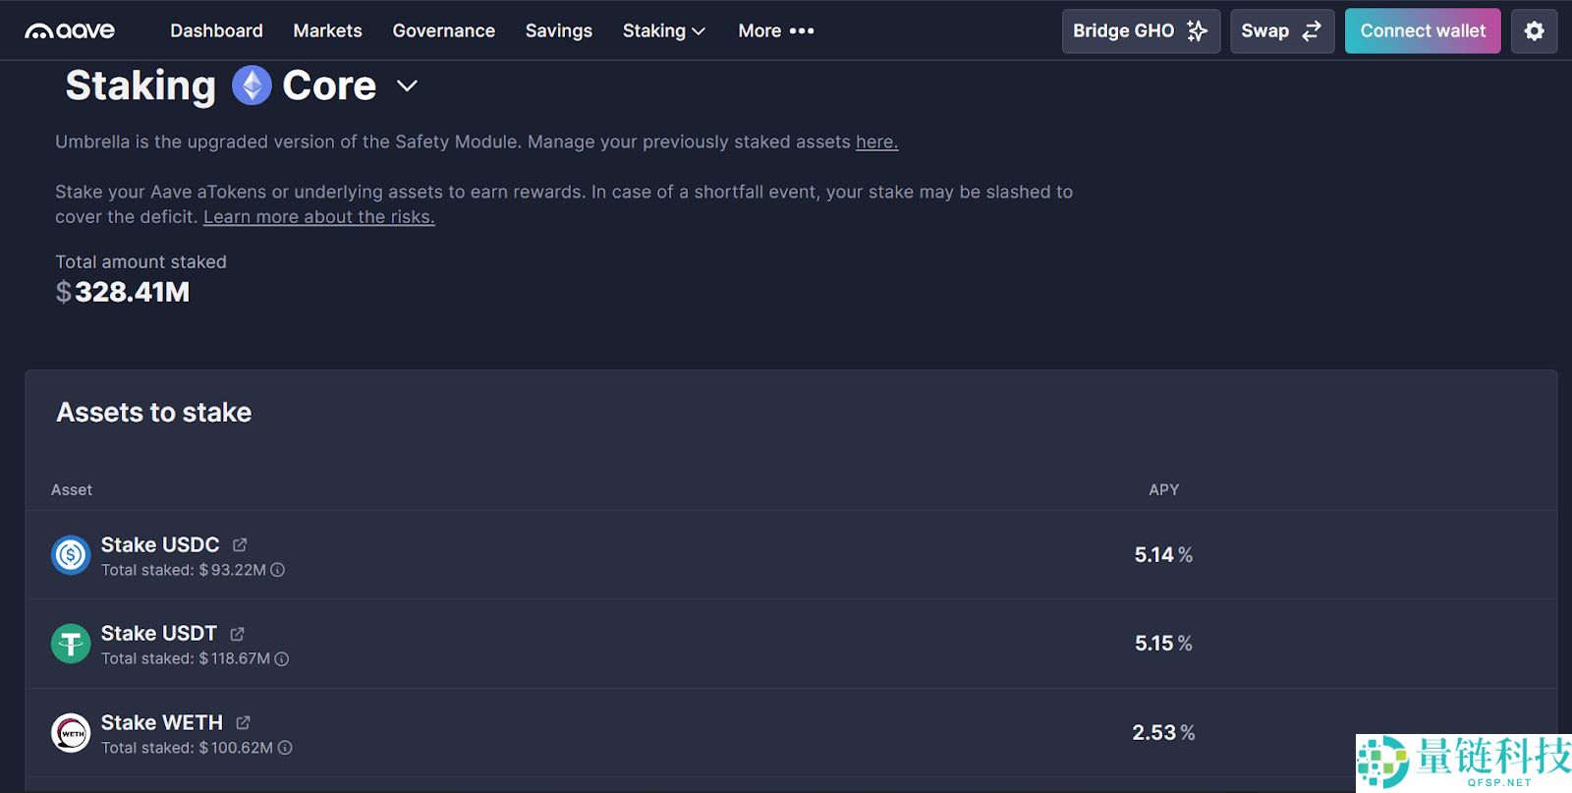Go to Markets
The height and width of the screenshot is (793, 1572).
(327, 30)
